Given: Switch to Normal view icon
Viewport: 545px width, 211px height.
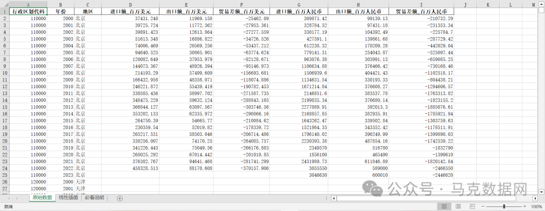Looking at the screenshot, I should pos(444,206).
